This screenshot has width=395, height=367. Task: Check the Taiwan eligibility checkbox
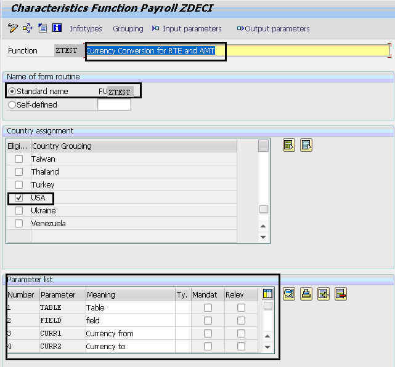[x=18, y=159]
